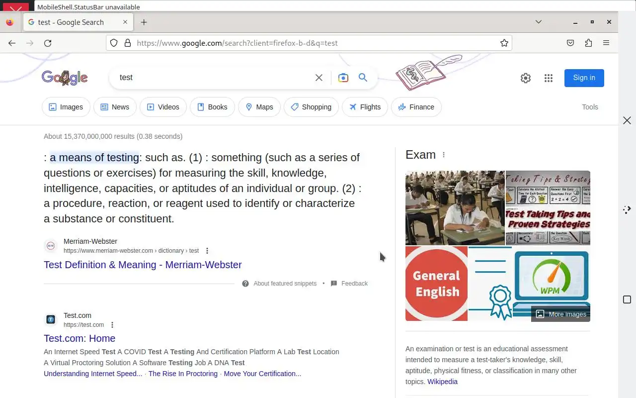Open the Firefox extensions puzzle icon

[588, 43]
